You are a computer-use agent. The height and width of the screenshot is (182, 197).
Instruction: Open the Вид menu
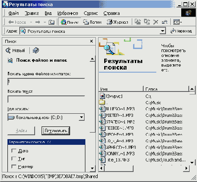coord(48,13)
